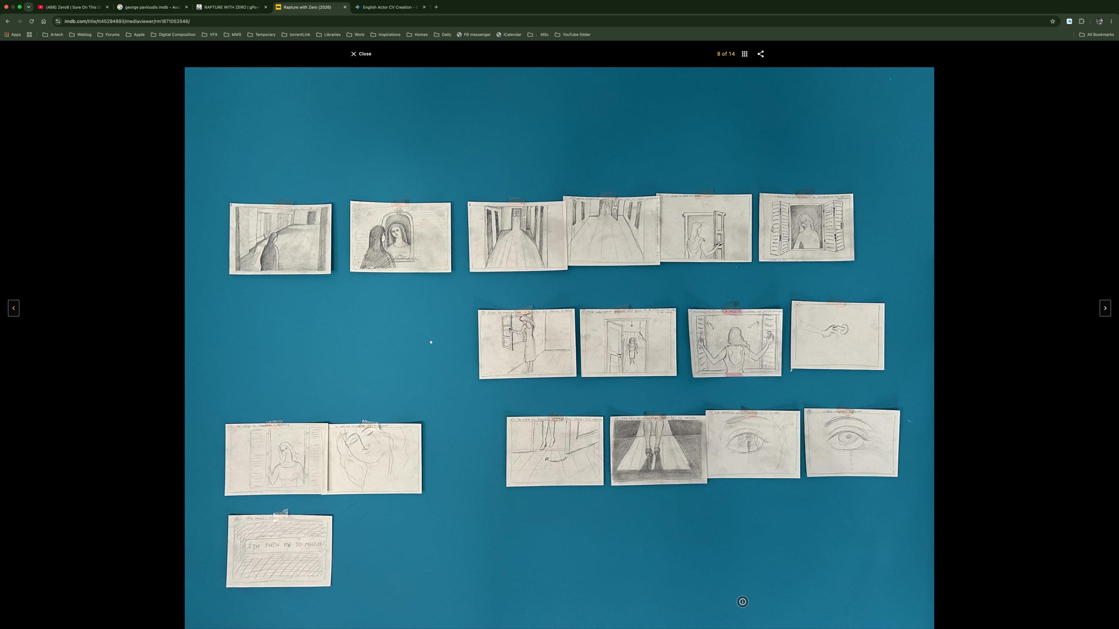Open the MSc bookmarks folder

tap(538, 35)
